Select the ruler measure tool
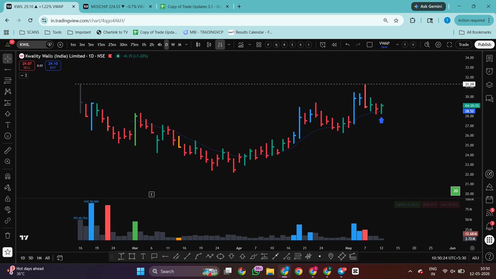This screenshot has height=279, width=496. tap(8, 150)
